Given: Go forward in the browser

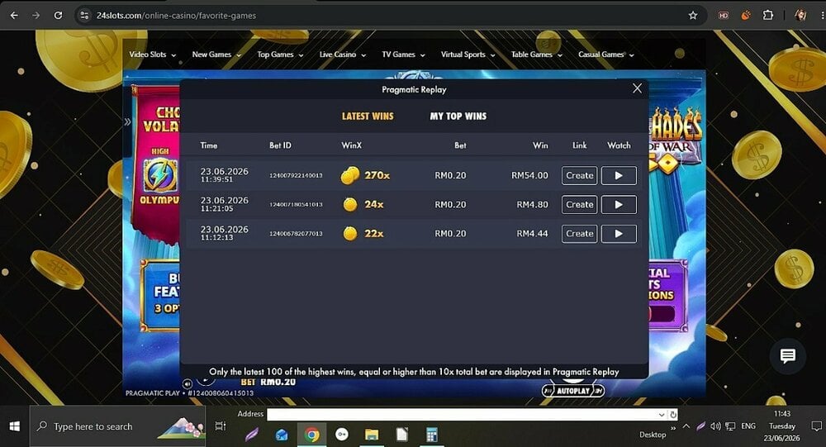Looking at the screenshot, I should pyautogui.click(x=36, y=16).
